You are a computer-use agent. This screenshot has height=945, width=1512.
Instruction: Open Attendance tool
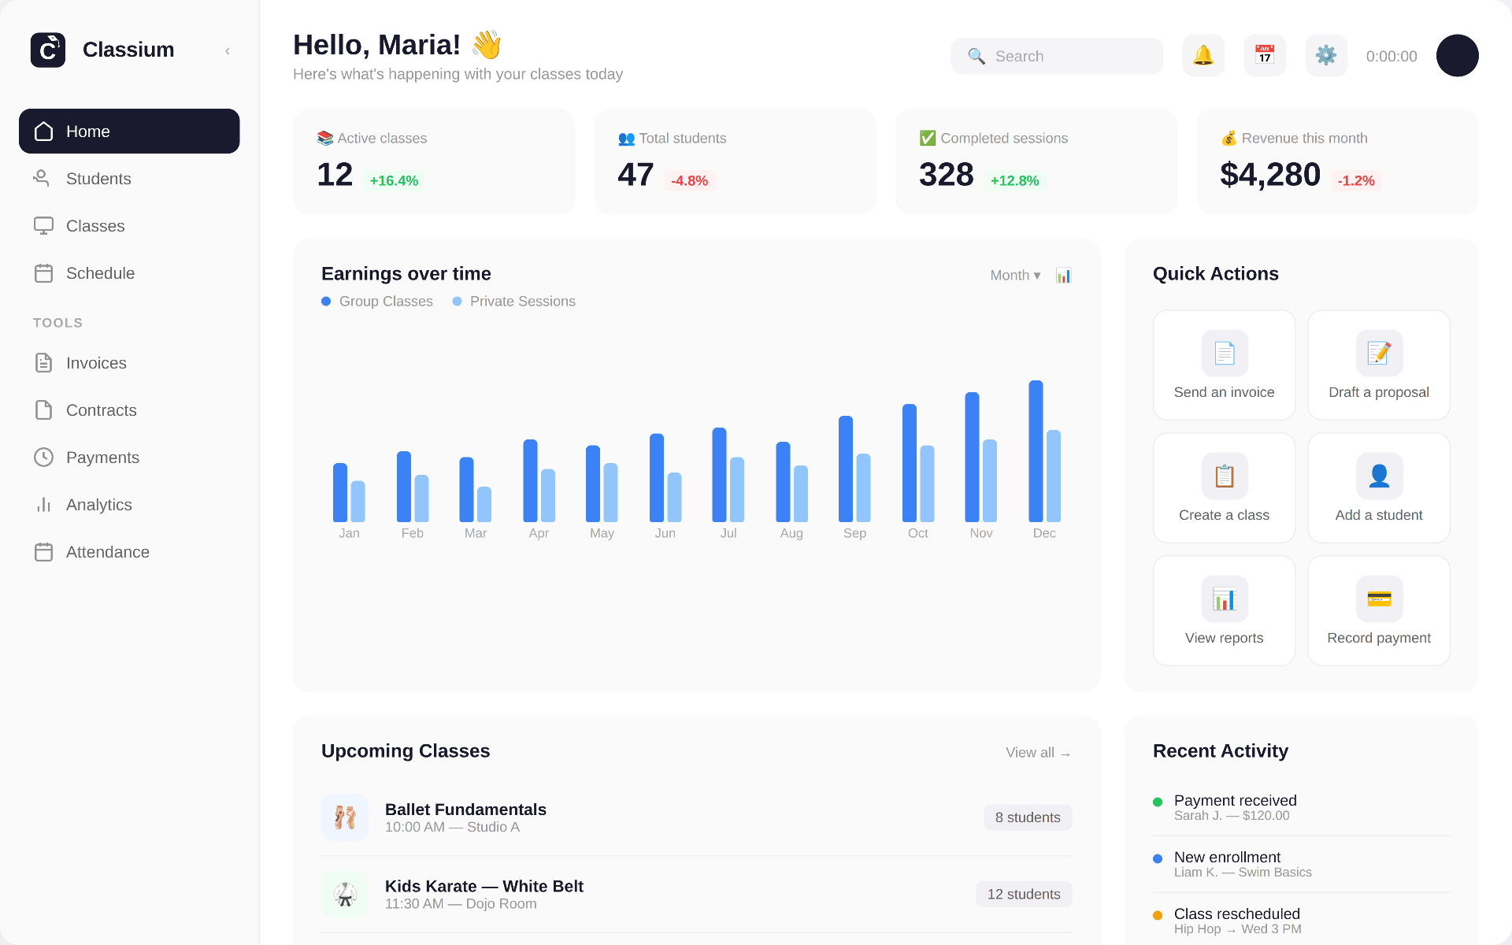coord(129,552)
